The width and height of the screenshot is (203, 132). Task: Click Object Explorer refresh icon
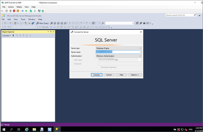pos(27,35)
